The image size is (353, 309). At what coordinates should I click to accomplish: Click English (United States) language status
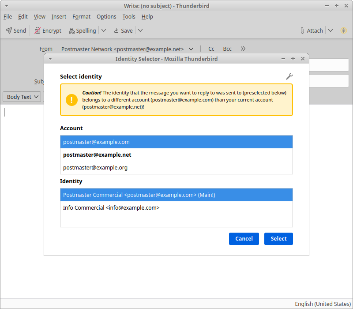coord(323,304)
